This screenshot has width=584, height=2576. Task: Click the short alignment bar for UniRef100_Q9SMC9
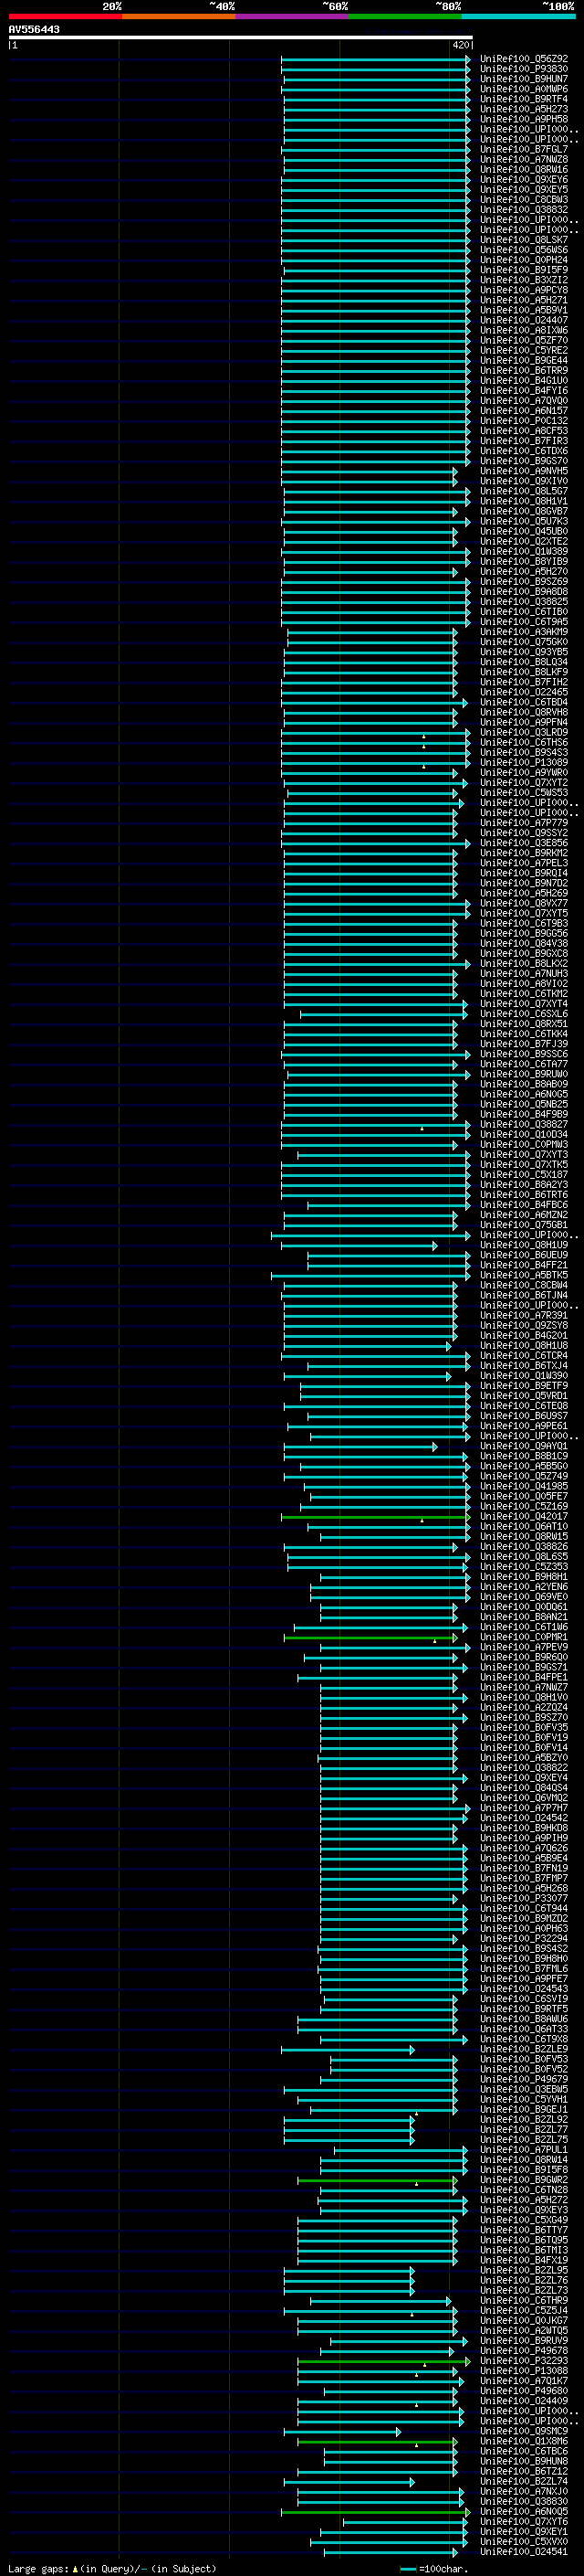[x=342, y=2431]
